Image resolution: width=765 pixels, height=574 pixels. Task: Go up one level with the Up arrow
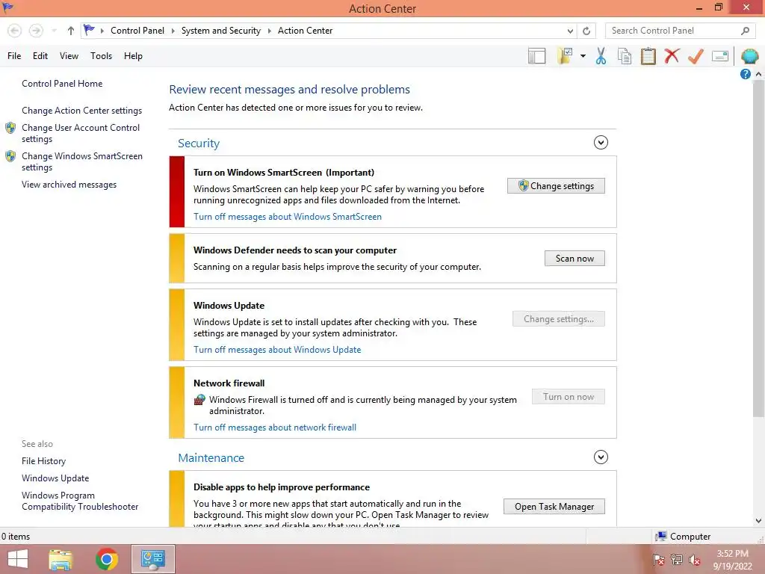pos(71,31)
